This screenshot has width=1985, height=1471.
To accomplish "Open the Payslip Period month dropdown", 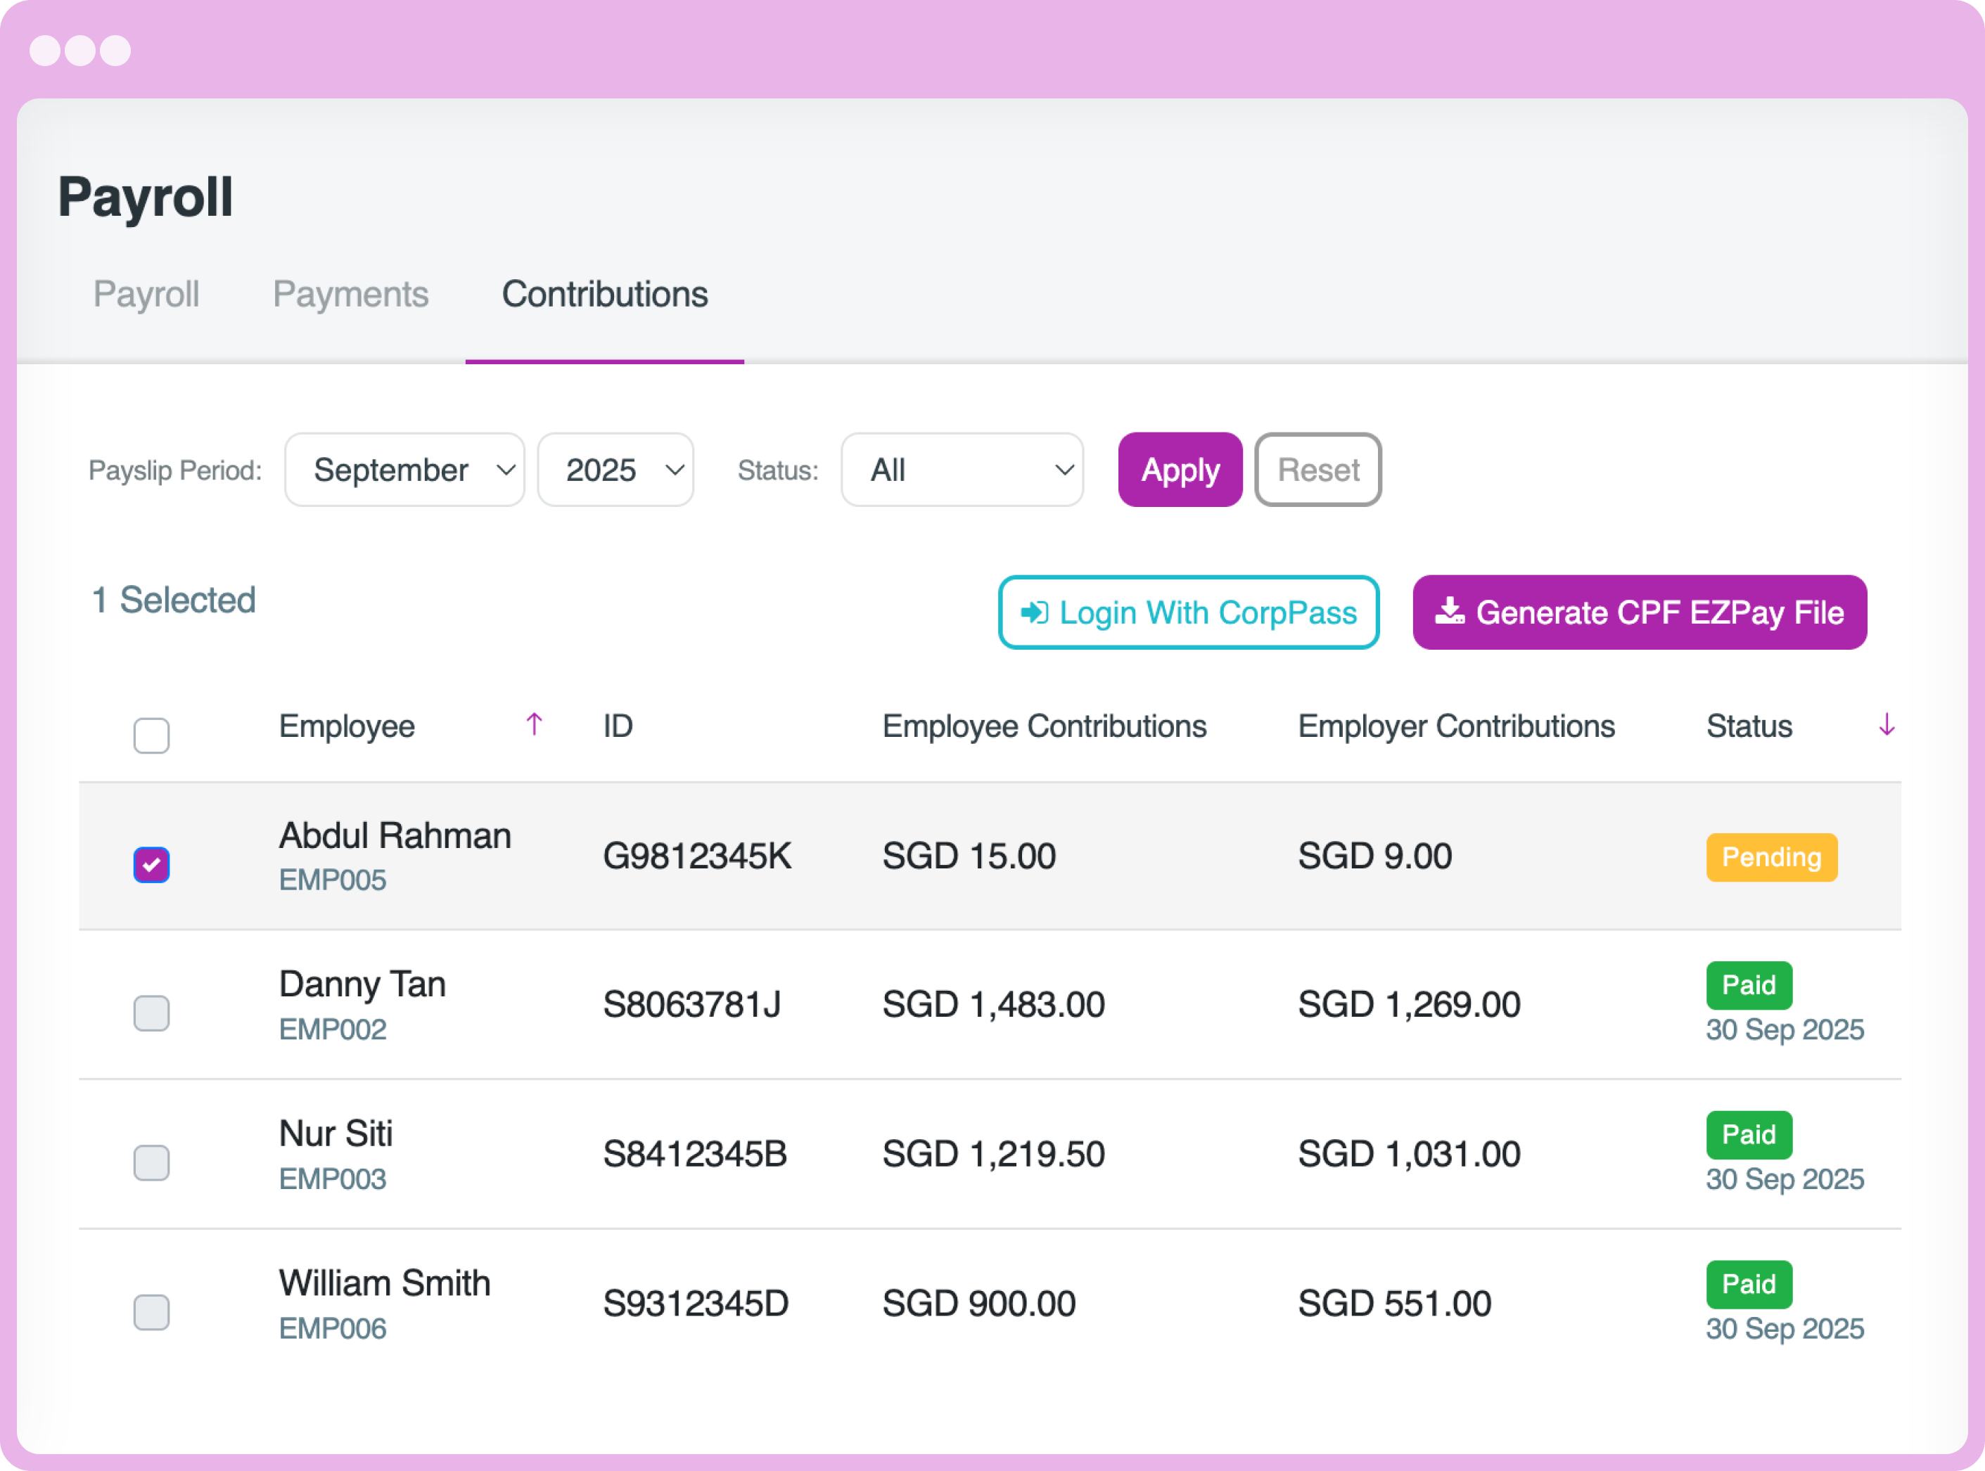I will tap(404, 469).
